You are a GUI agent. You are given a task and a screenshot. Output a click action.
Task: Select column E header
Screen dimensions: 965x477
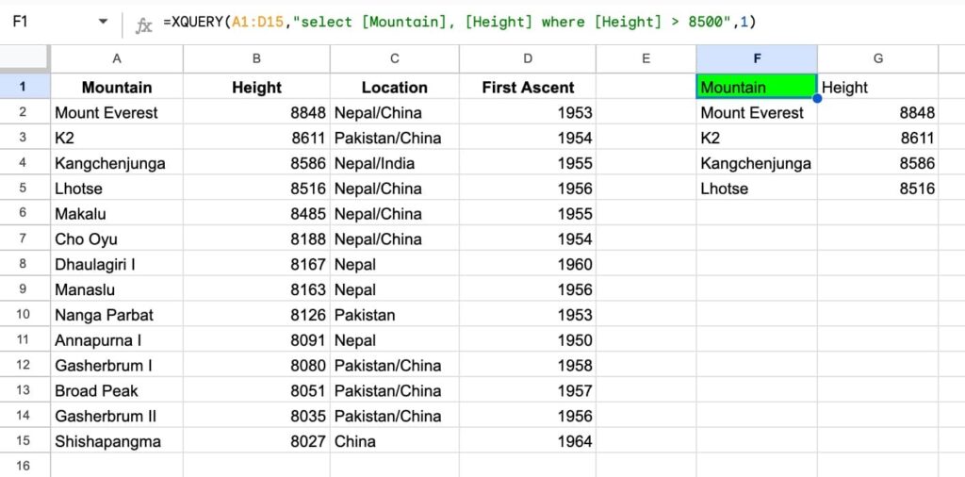646,58
